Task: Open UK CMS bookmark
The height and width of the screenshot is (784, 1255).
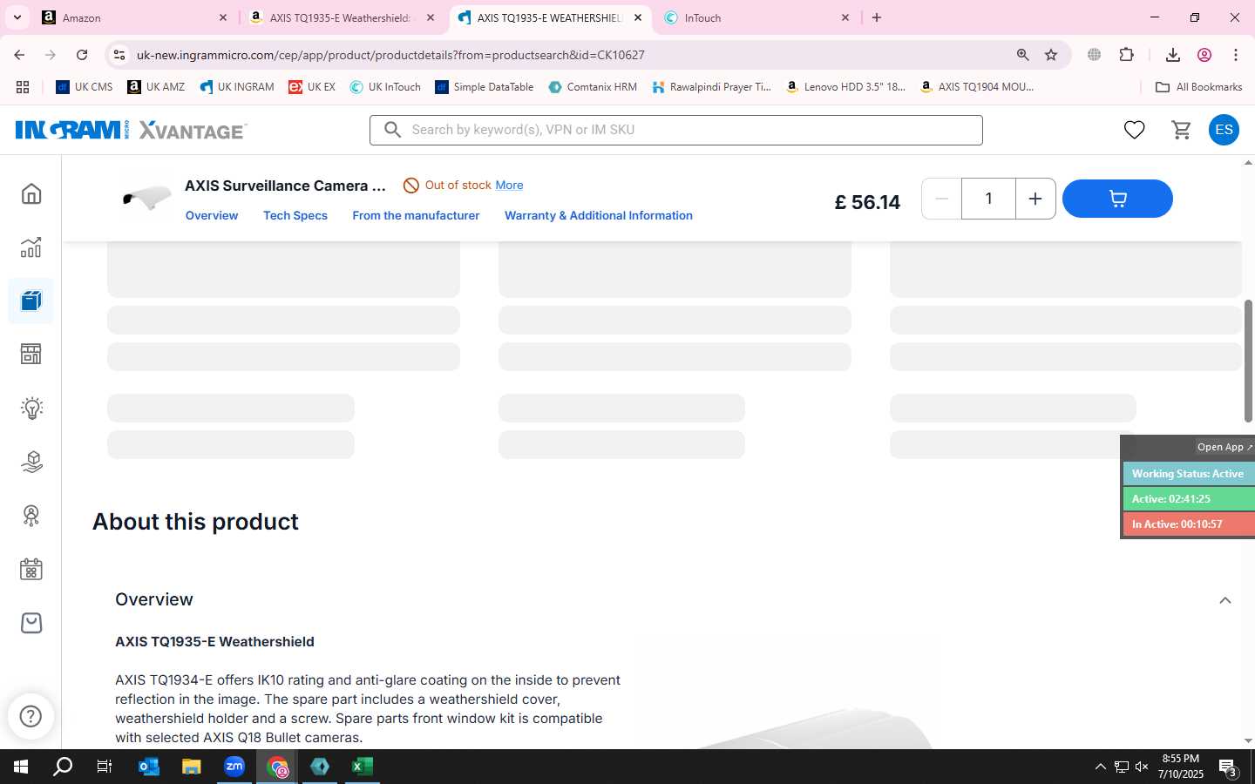Action: click(x=85, y=87)
